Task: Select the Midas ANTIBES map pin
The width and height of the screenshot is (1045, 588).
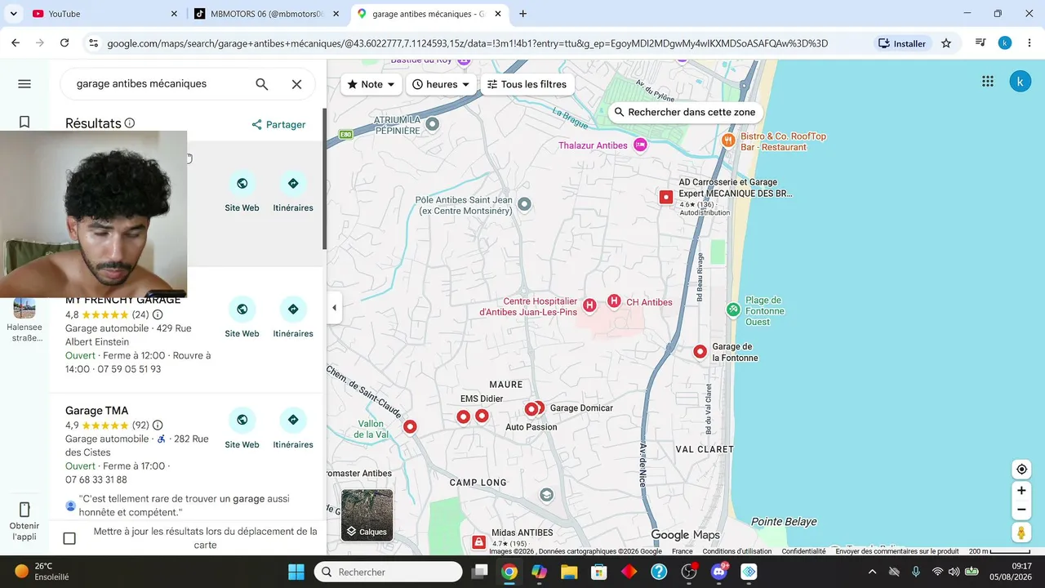Action: (478, 541)
